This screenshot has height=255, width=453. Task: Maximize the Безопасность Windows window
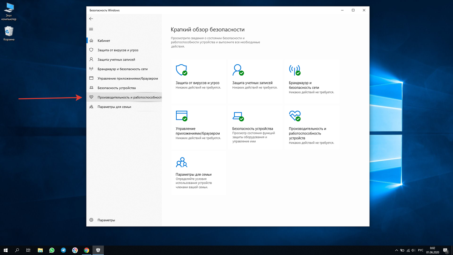coord(353,10)
